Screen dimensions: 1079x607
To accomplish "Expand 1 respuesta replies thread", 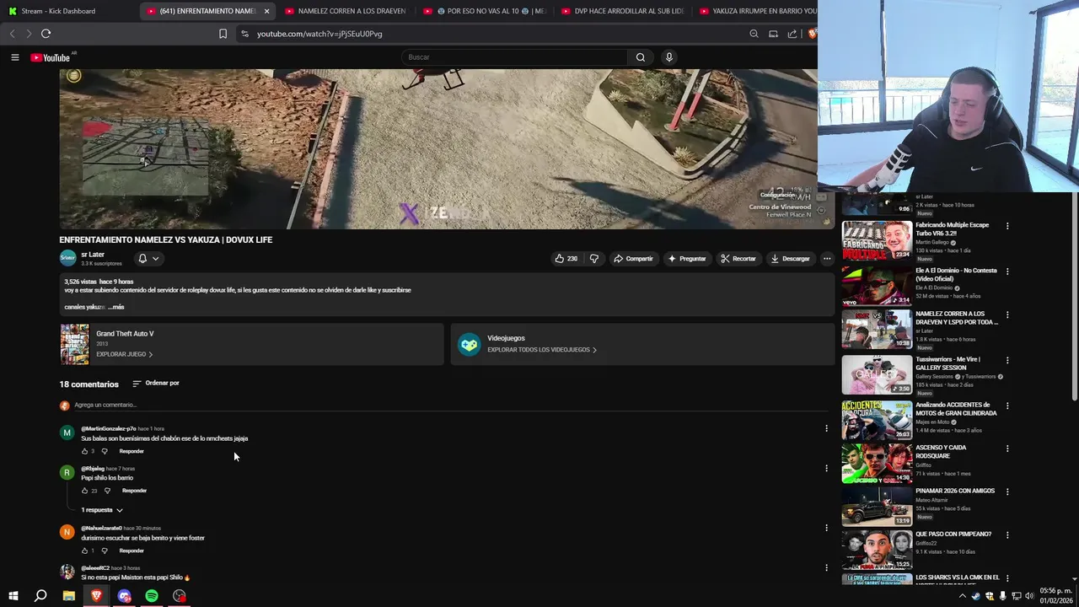I will [x=102, y=510].
